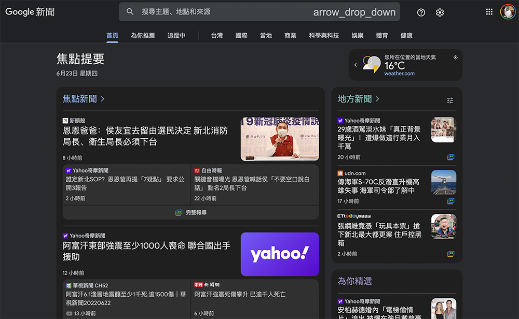This screenshot has height=319, width=519.
Task: Click the weather location target icon
Action: [455, 57]
